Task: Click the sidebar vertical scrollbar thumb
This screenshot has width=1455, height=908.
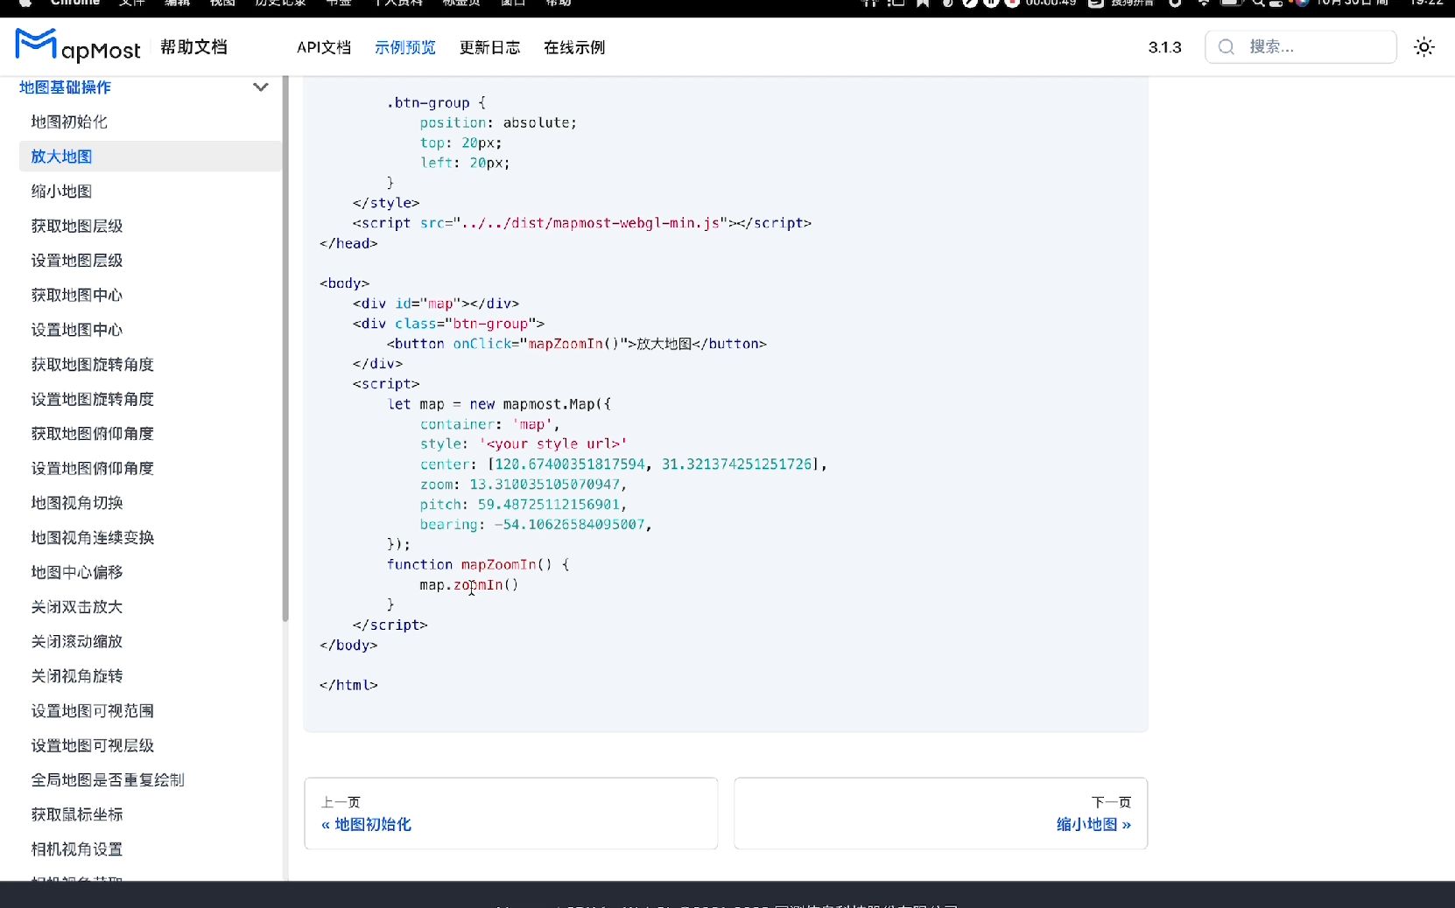Action: 285,350
